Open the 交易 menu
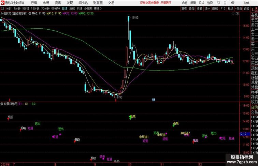258x166 pixels. point(111,3)
